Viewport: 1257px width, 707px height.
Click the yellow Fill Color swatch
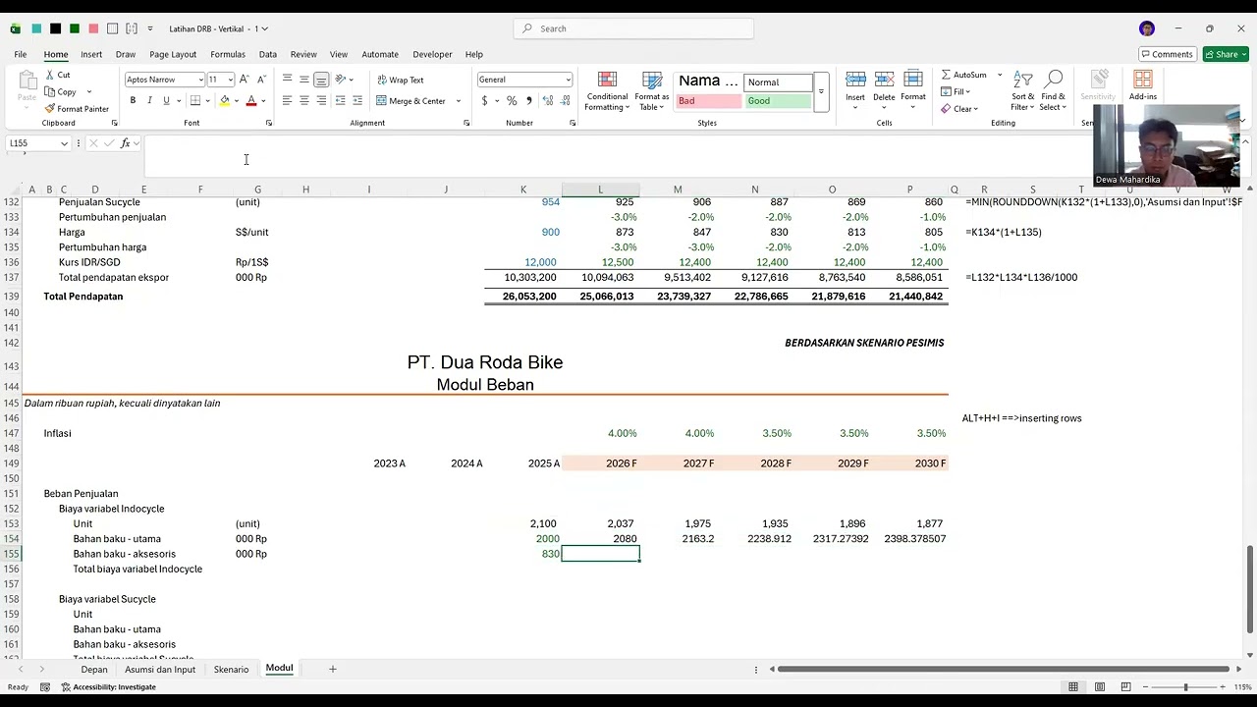click(225, 100)
